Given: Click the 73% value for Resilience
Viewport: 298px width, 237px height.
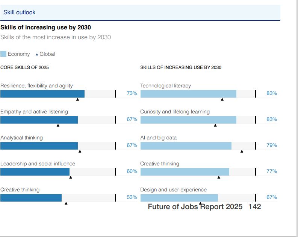Looking at the screenshot, I should [132, 93].
